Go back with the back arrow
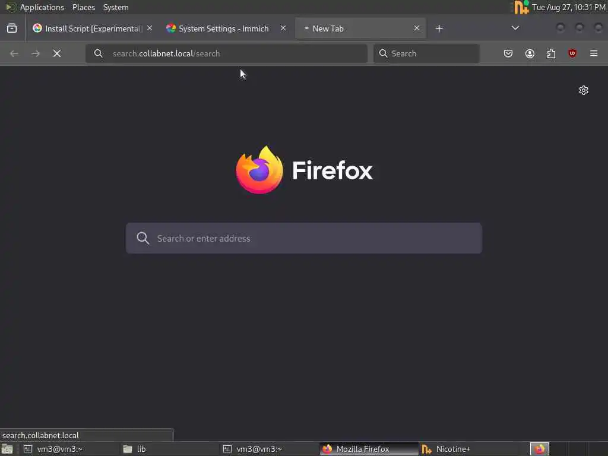608x456 pixels. coord(14,53)
